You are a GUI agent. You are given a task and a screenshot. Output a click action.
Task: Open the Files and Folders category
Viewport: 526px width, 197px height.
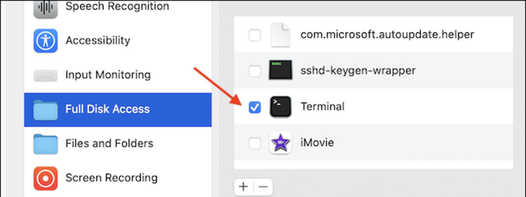(x=118, y=144)
